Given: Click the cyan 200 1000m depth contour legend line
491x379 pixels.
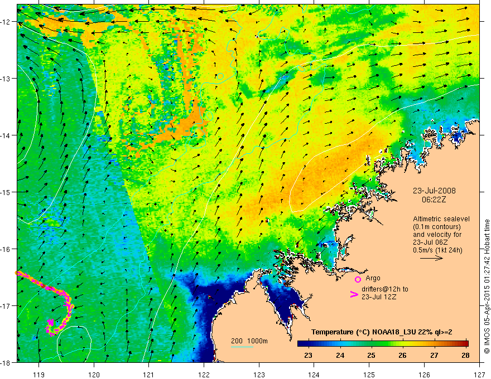Looking at the screenshot, I should coord(242,347).
